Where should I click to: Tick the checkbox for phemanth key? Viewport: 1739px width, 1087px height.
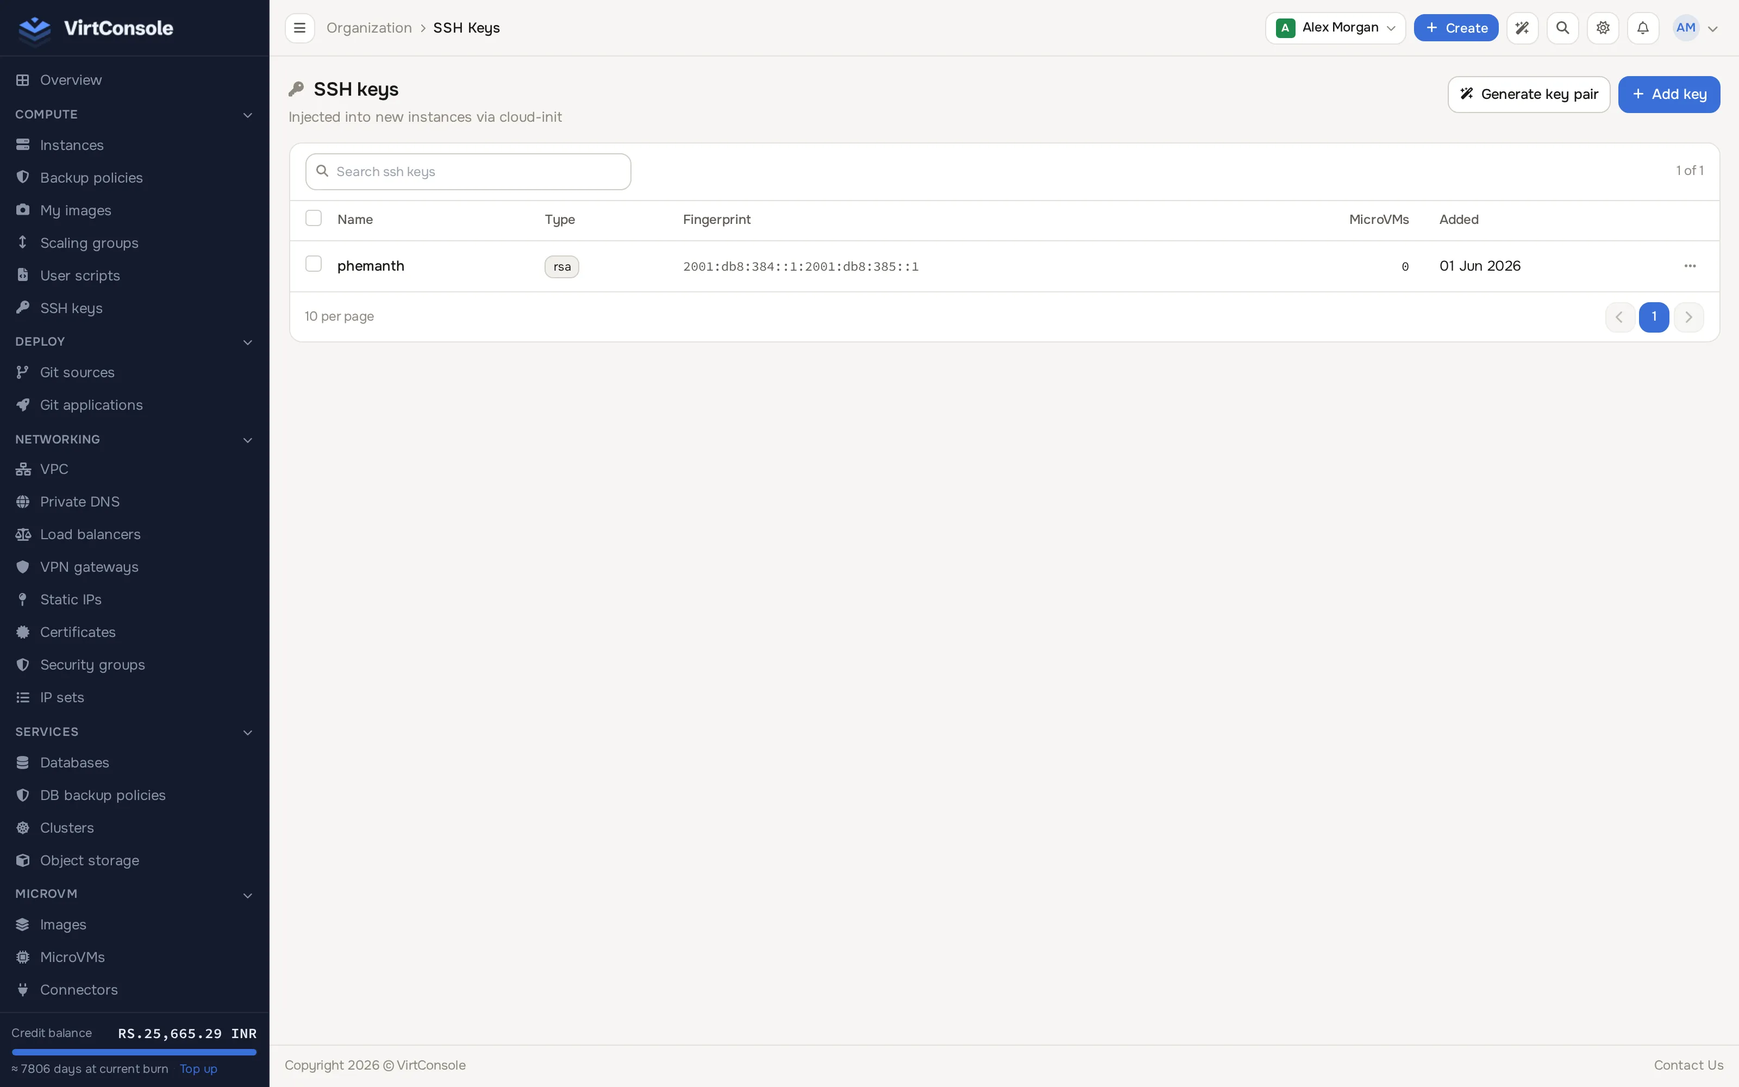tap(314, 264)
